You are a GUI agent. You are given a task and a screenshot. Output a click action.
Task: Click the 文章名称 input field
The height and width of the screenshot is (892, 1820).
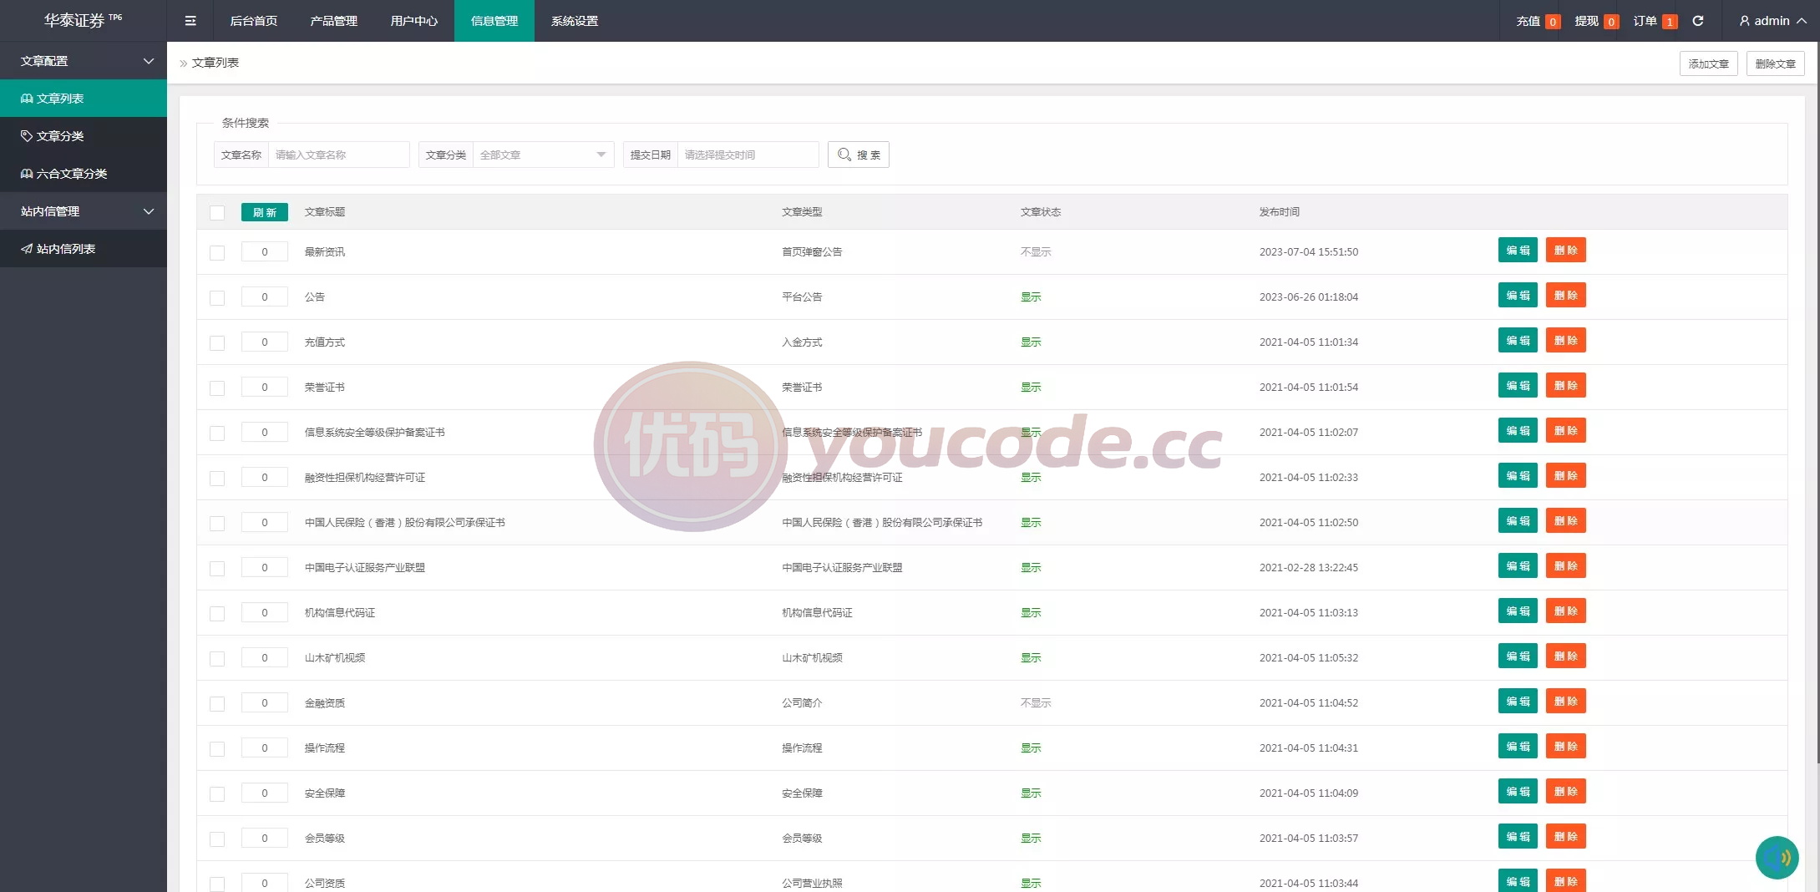pos(338,155)
